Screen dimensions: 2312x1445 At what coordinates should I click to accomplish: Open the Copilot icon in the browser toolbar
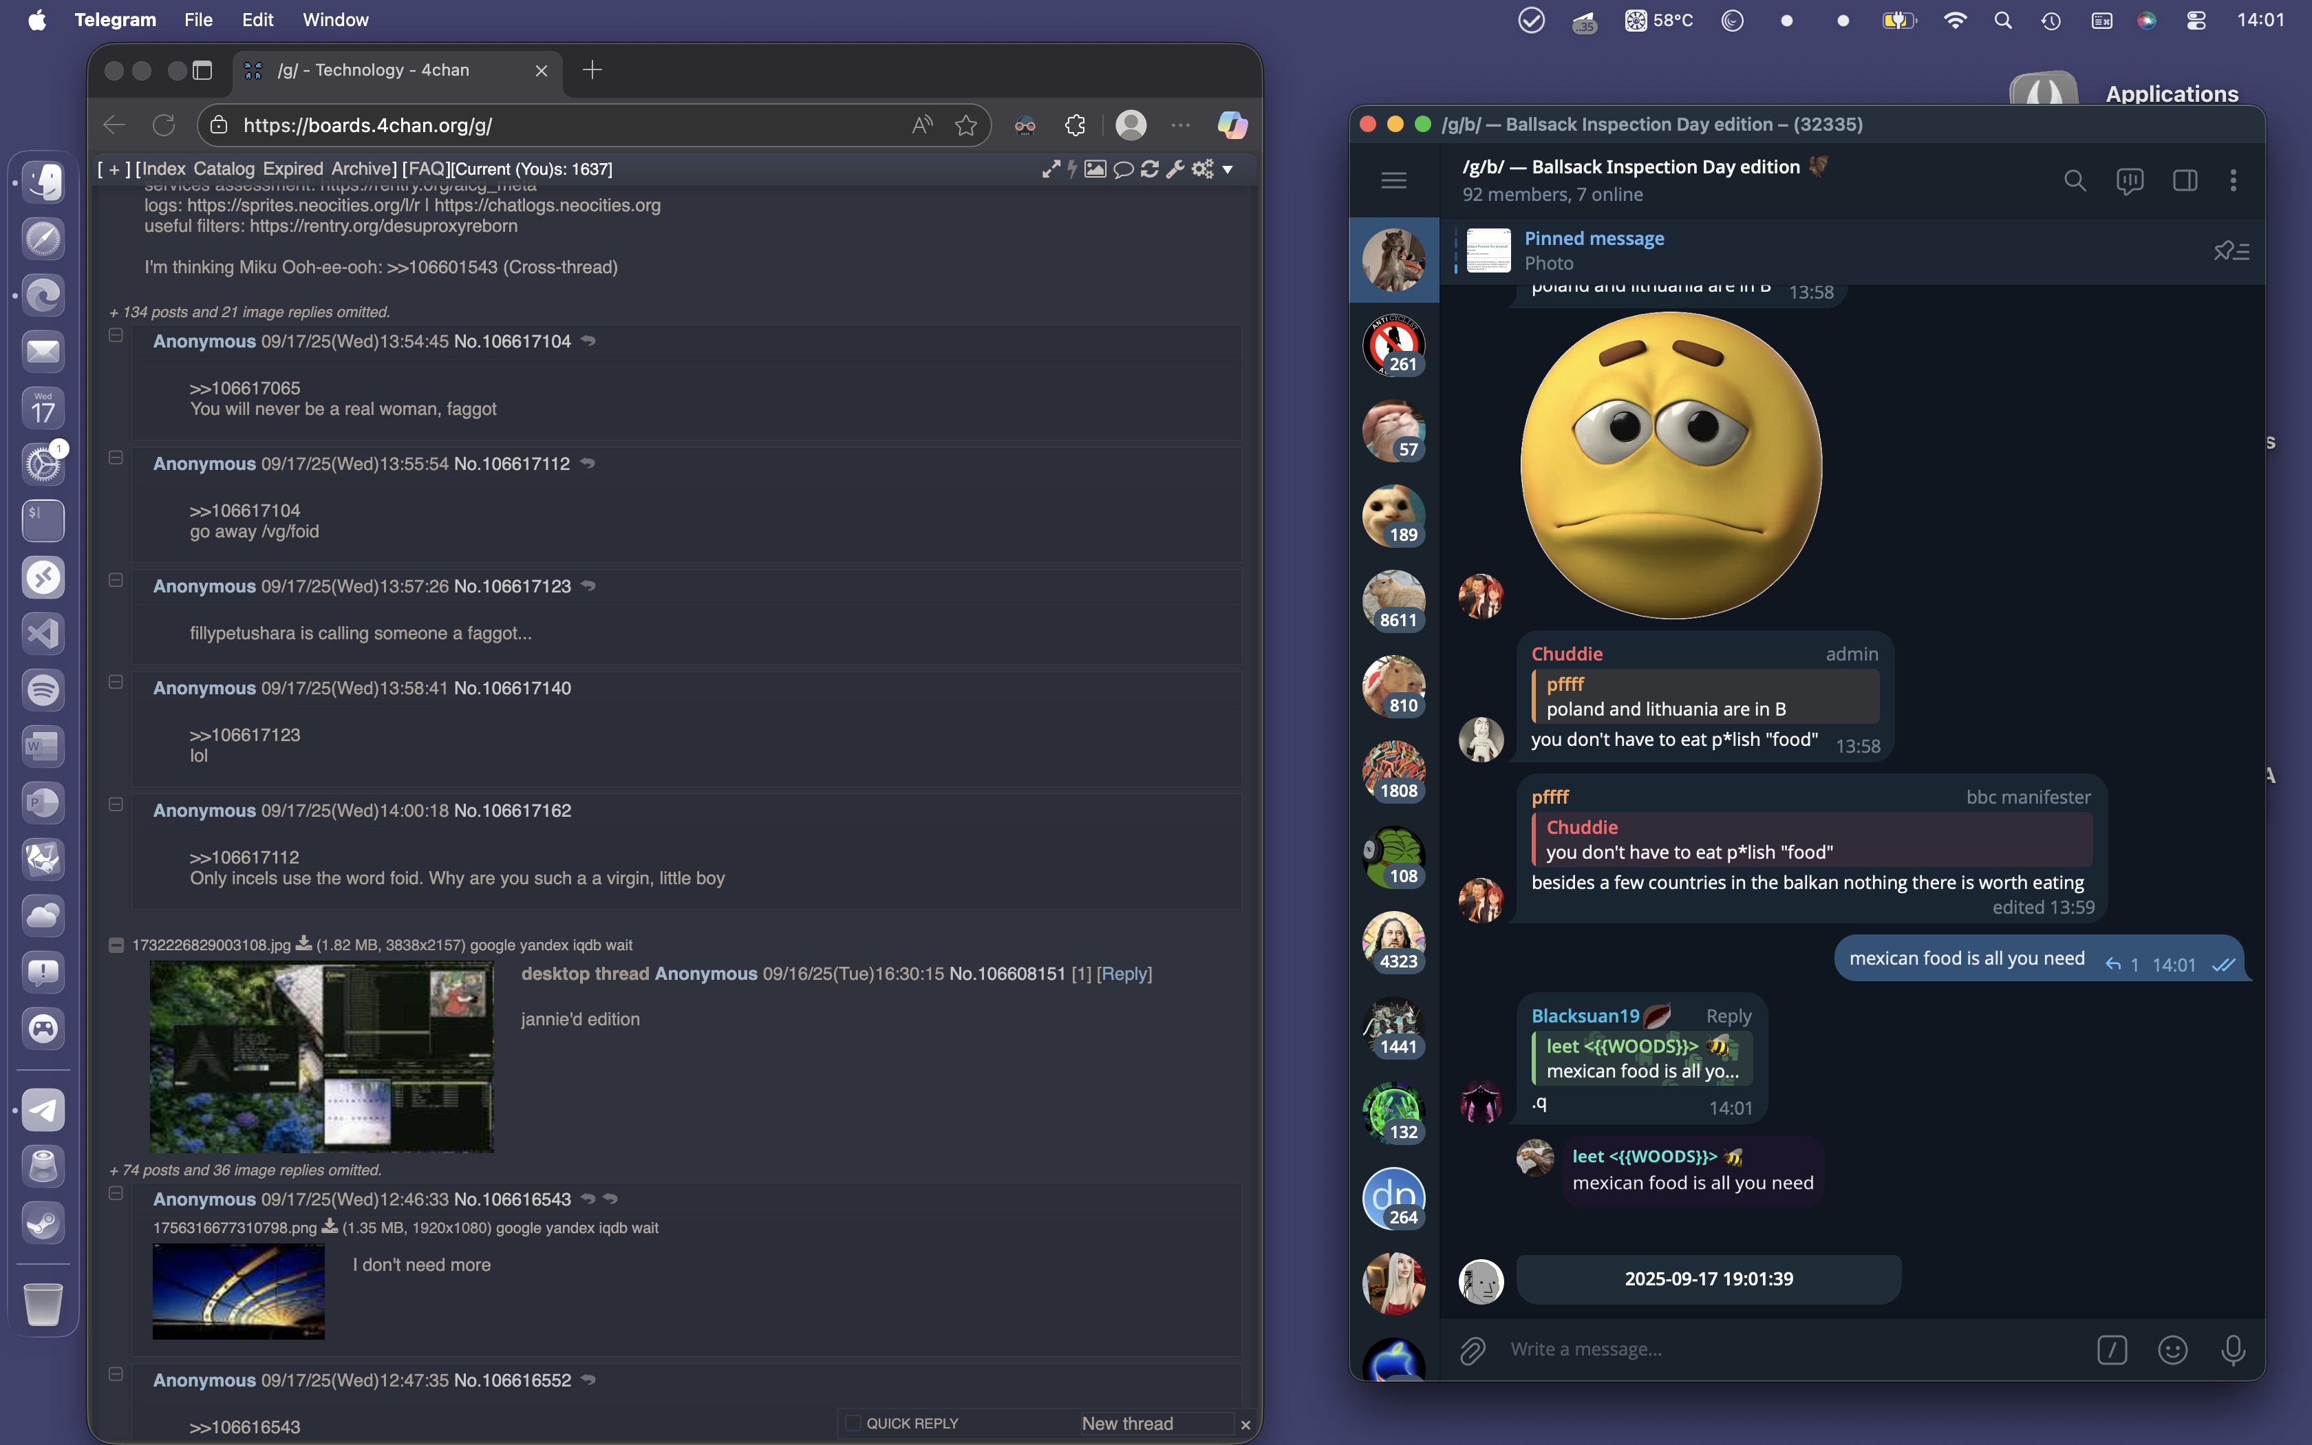1232,125
